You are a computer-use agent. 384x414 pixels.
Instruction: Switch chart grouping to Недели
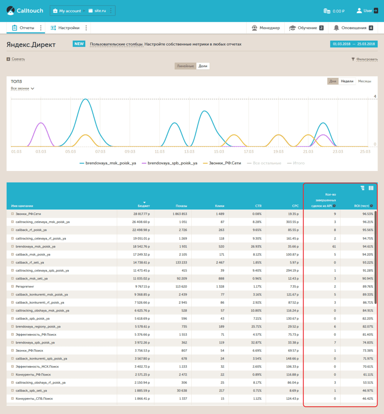347,81
